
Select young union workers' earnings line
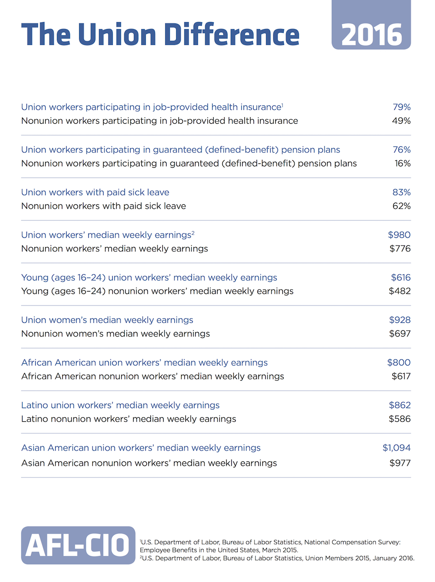pyautogui.click(x=149, y=277)
